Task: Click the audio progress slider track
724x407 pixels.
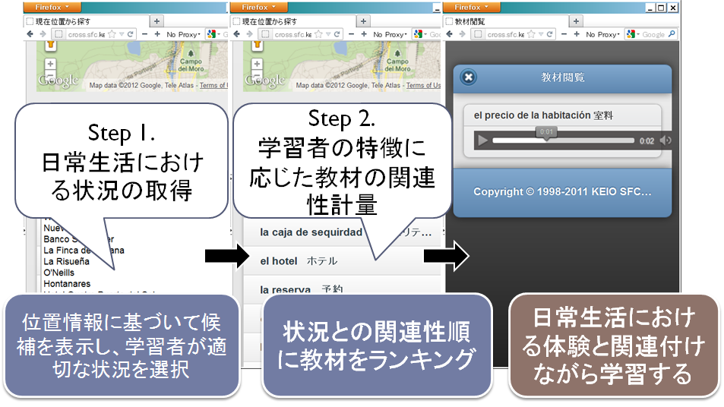Action: click(x=562, y=140)
